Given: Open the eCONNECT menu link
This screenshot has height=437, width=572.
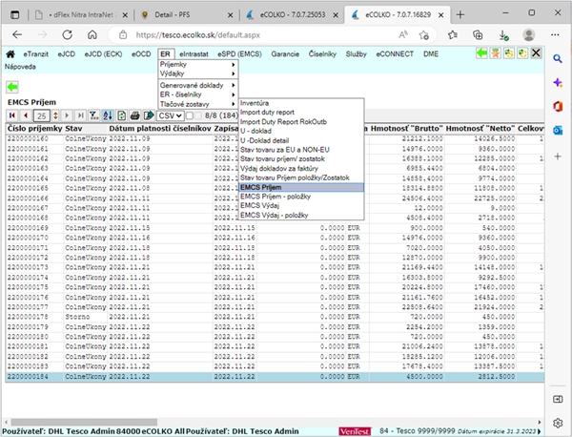Looking at the screenshot, I should [x=395, y=54].
